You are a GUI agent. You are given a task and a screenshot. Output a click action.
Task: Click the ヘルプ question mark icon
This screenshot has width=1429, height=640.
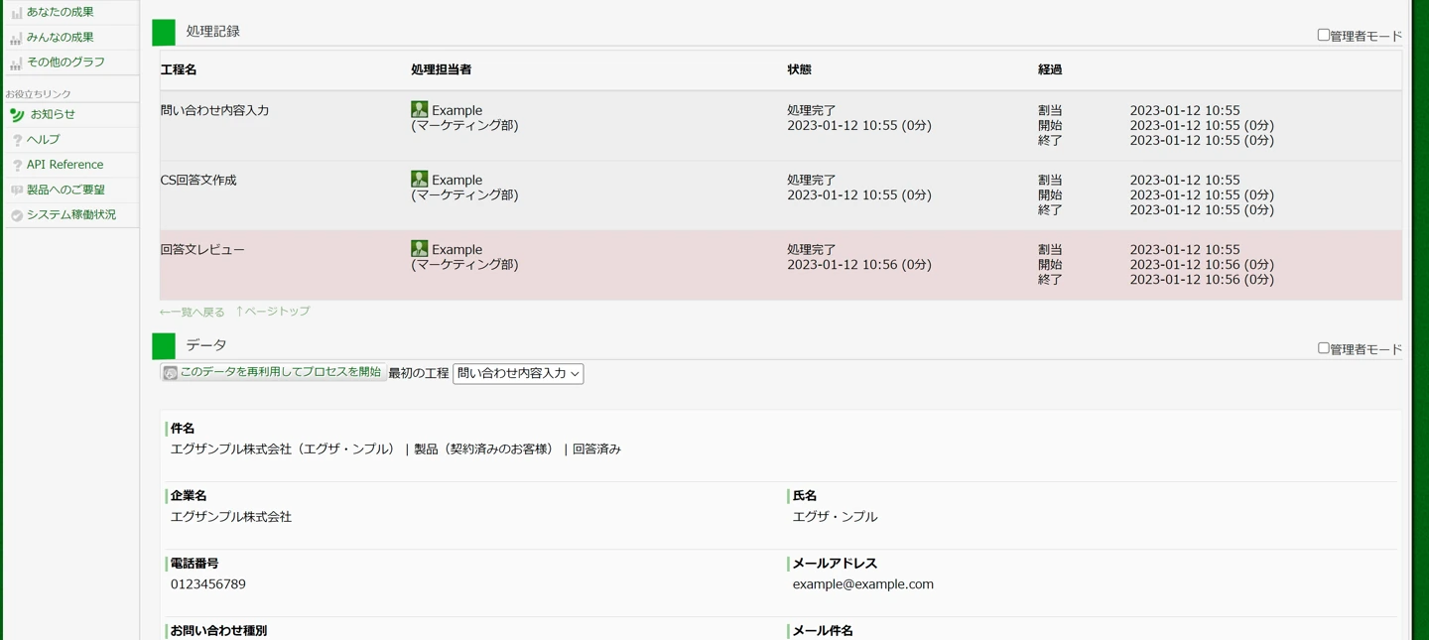(x=17, y=140)
